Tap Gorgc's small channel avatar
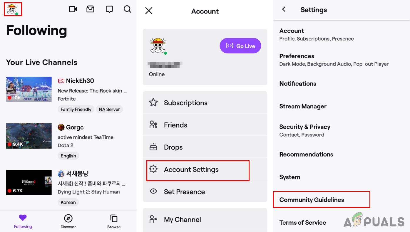 tap(61, 127)
